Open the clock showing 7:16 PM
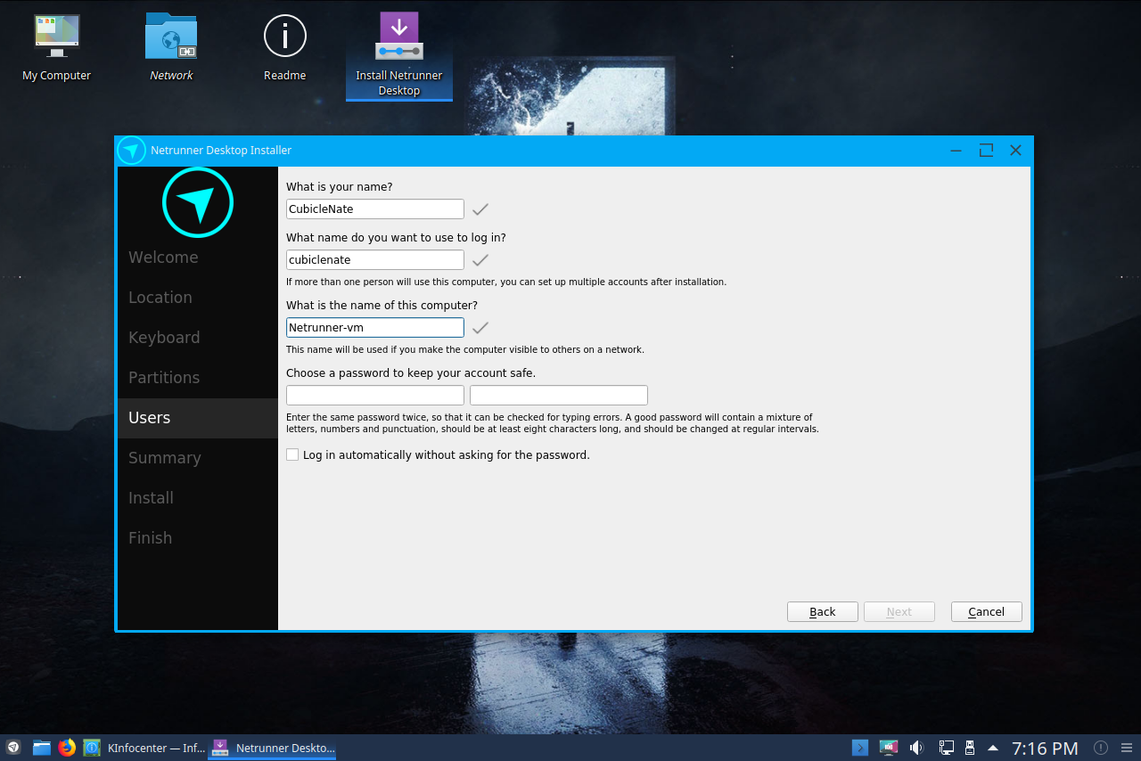The height and width of the screenshot is (761, 1141). coord(1045,749)
